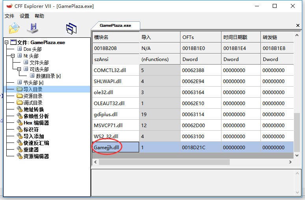The width and height of the screenshot is (305, 200).
Task: Close the GamePlaza.exe document tab
Action: 298,26
